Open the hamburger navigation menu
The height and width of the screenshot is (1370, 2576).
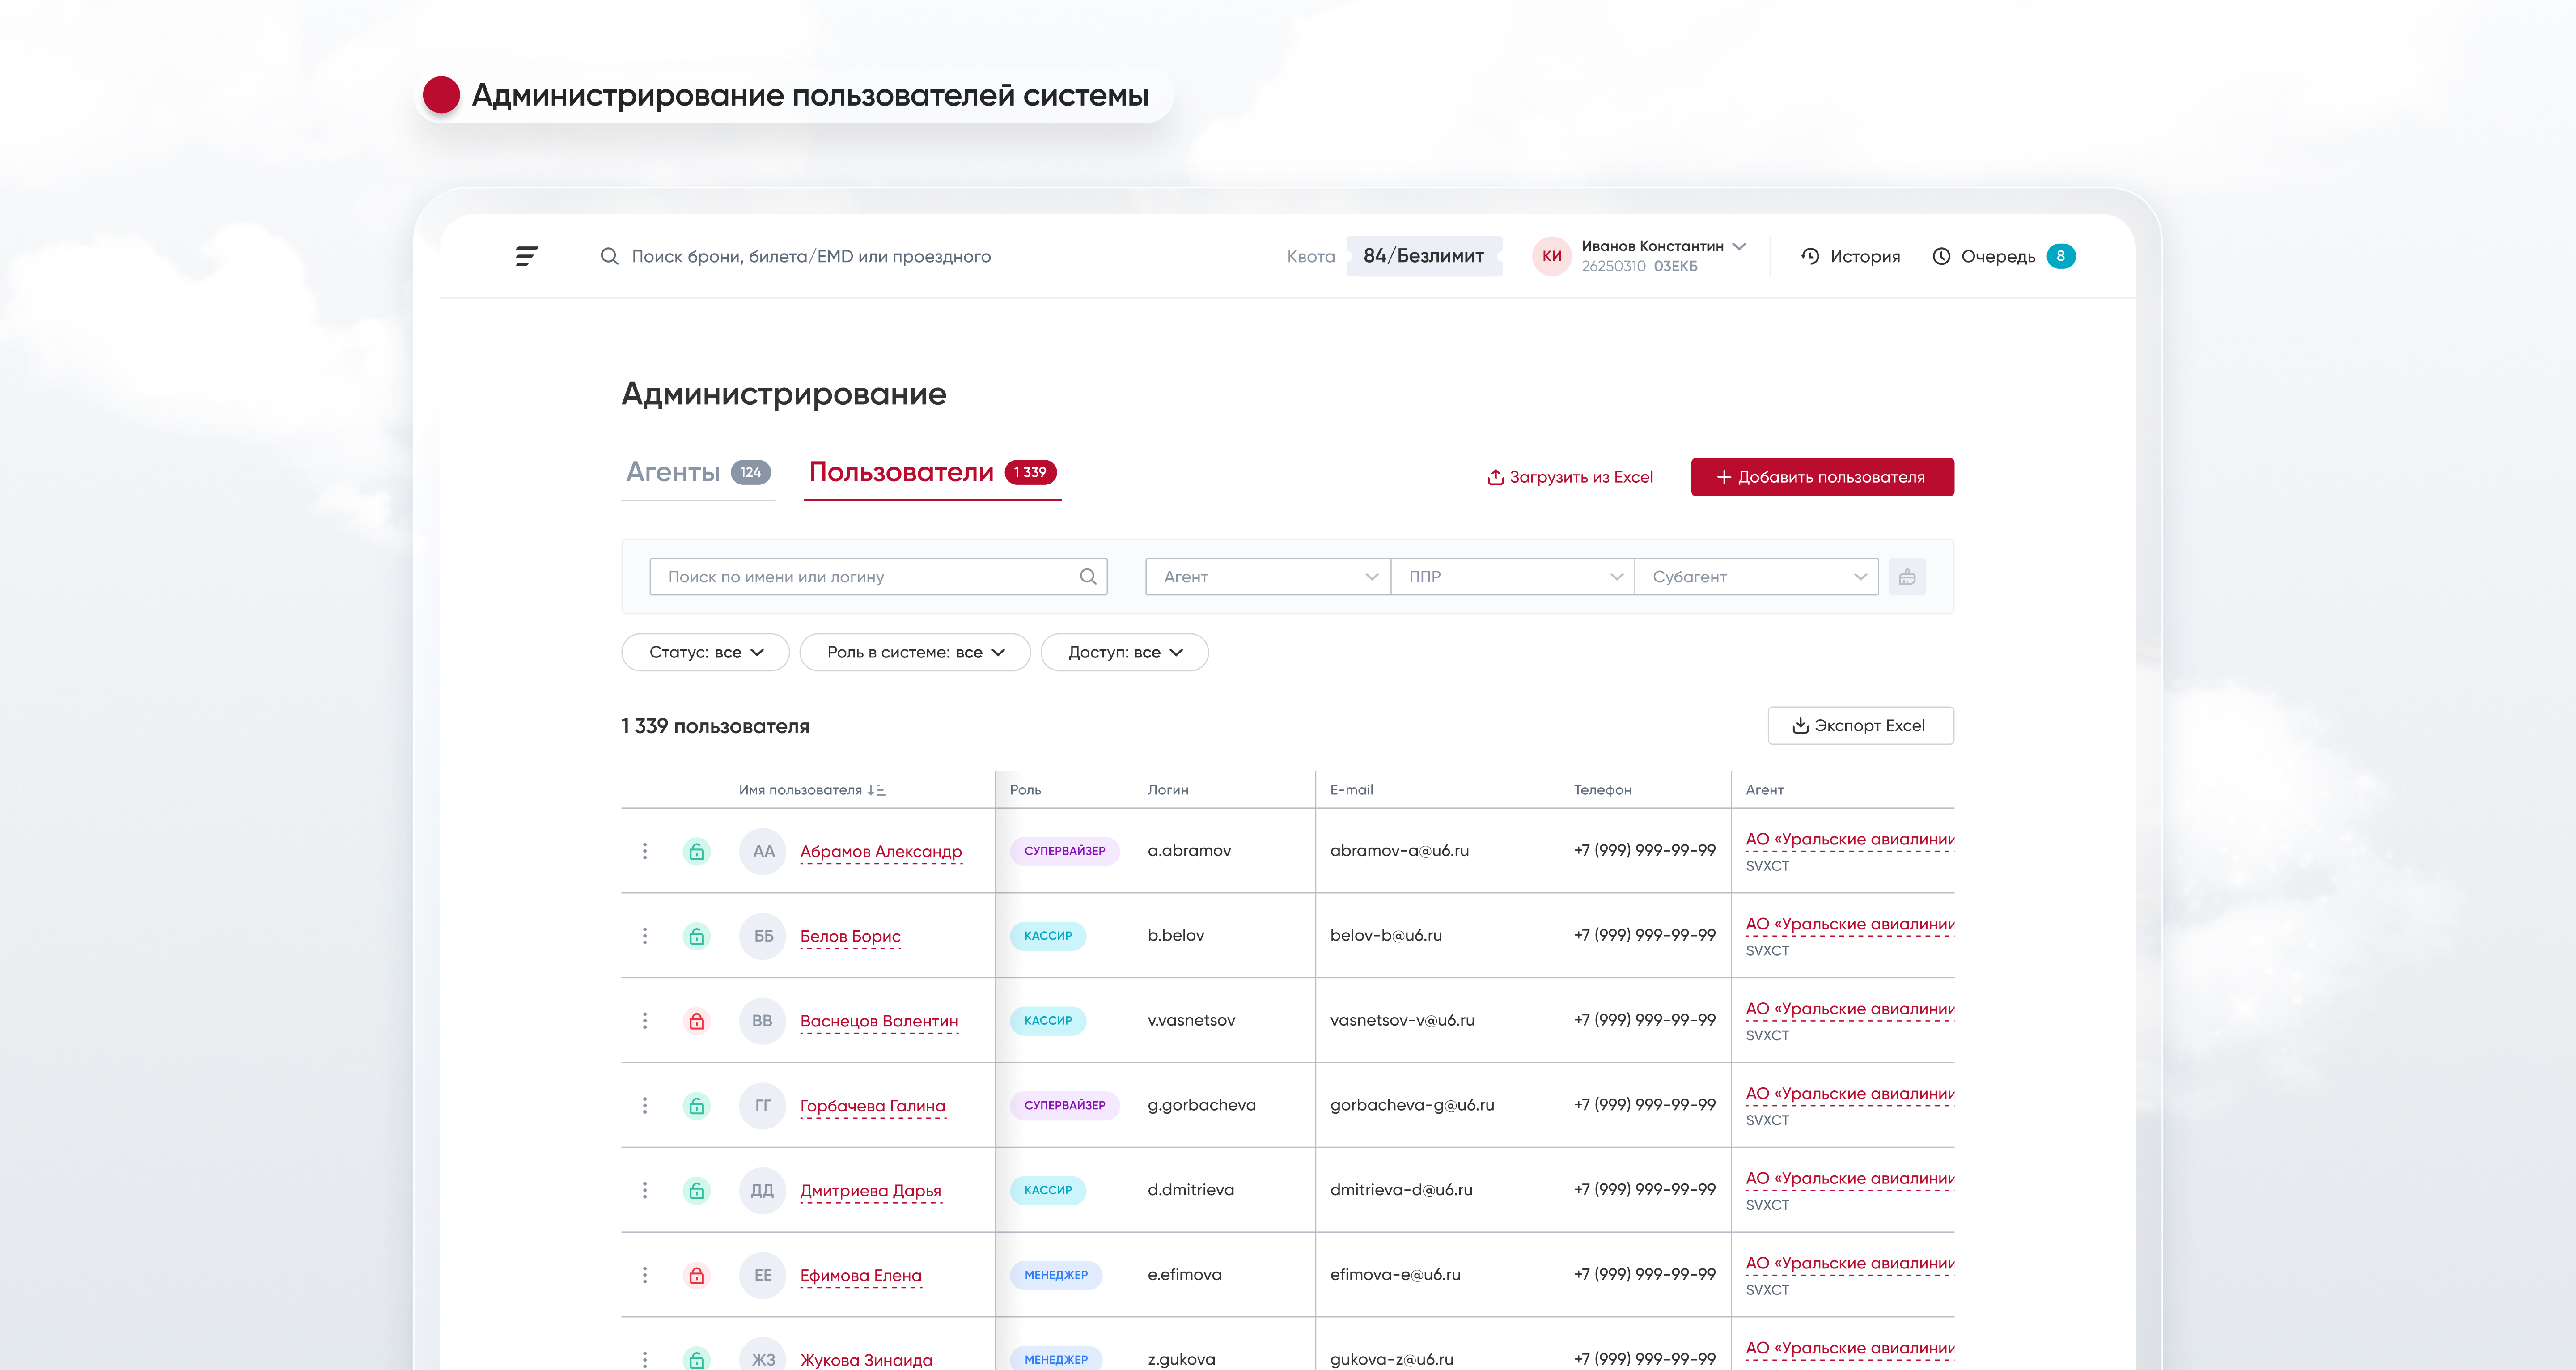[x=526, y=256]
